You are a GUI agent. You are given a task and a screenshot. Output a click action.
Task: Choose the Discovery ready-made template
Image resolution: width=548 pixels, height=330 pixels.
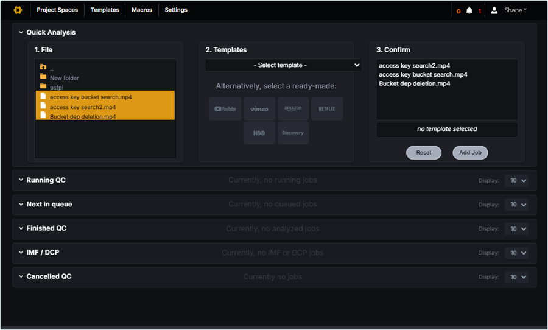293,133
